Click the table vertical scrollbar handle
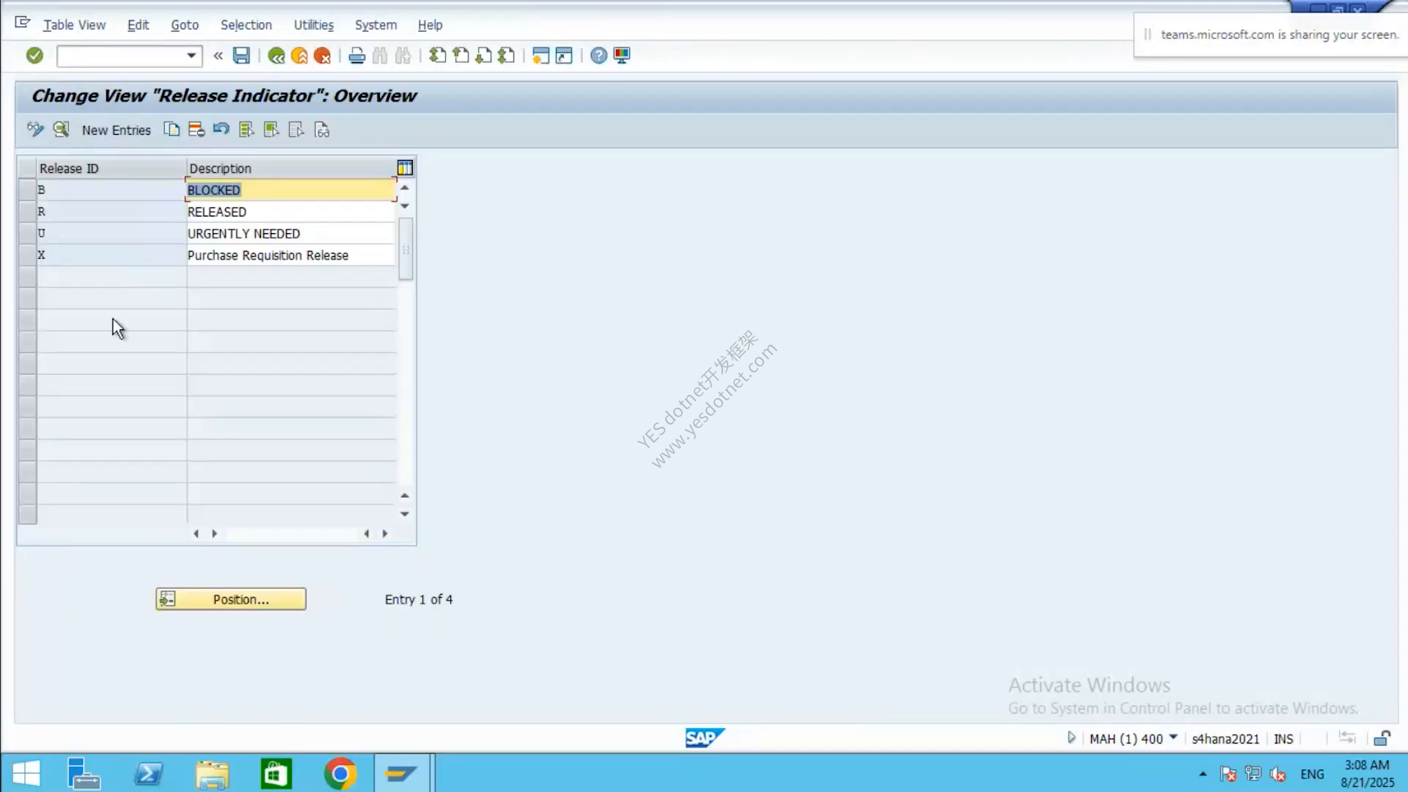This screenshot has width=1408, height=792. (x=406, y=249)
